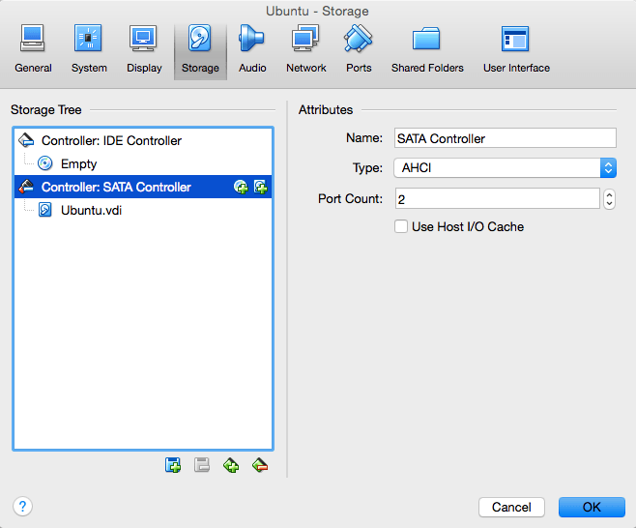Add optical drive to SATA Controller
Viewport: 636px width, 528px height.
coord(241,187)
